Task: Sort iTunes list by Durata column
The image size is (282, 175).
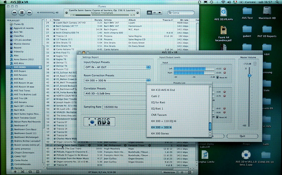Action: pos(97,20)
